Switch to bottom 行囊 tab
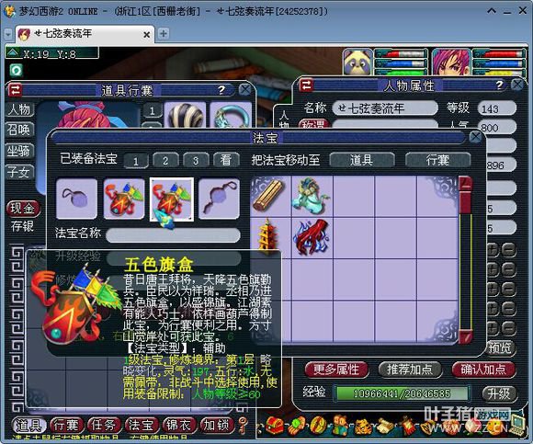This screenshot has width=533, height=444. [66, 425]
